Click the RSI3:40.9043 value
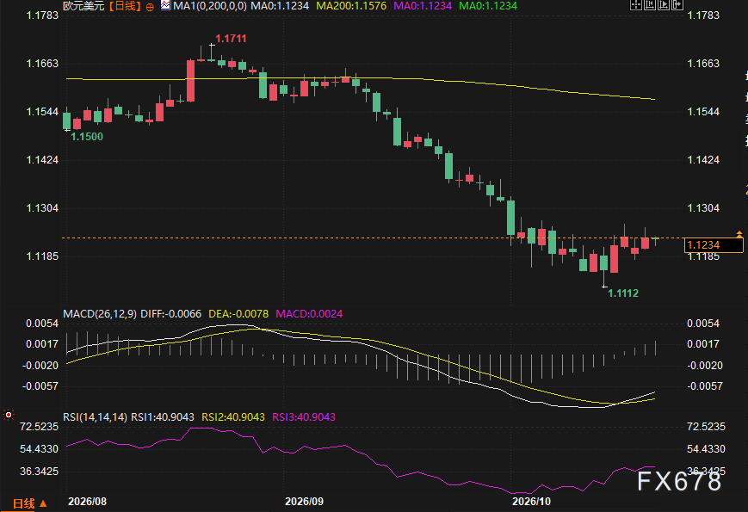 (304, 416)
